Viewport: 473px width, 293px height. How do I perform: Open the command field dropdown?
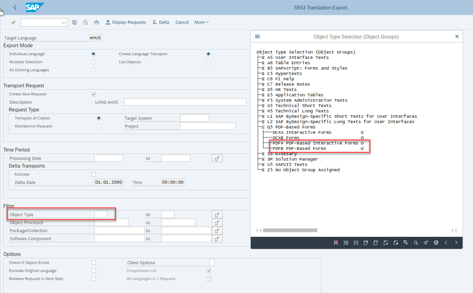tap(64, 22)
